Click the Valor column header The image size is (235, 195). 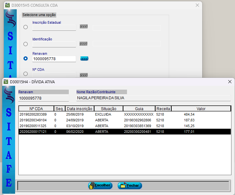point(201,109)
